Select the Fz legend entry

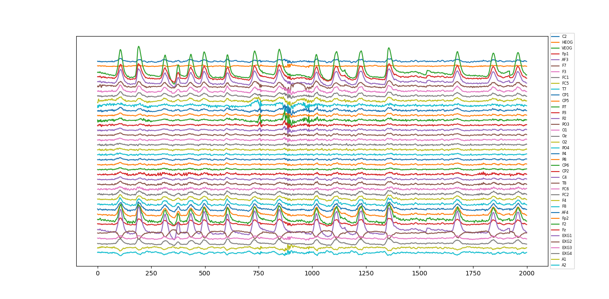pos(564,230)
